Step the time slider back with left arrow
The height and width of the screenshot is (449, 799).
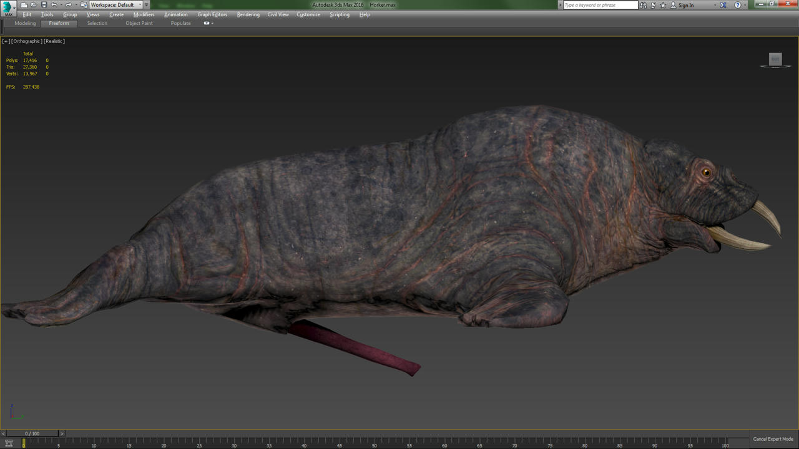click(x=3, y=433)
